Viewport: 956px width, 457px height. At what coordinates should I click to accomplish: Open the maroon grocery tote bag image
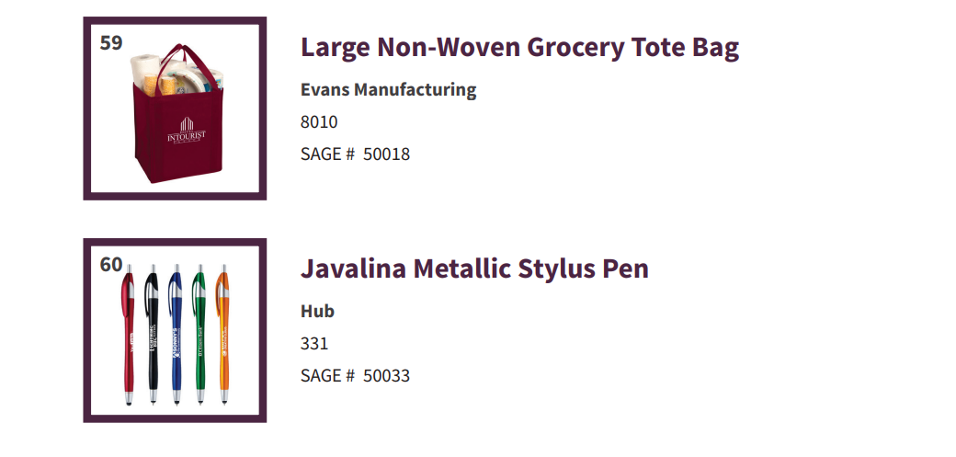(x=175, y=108)
